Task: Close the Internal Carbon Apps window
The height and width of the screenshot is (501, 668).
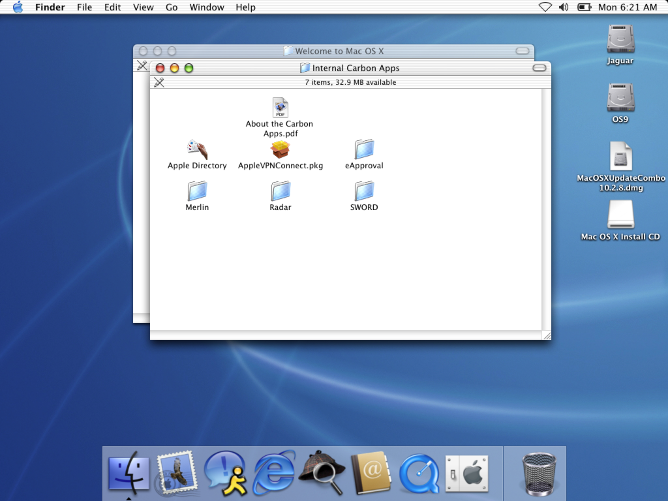Action: click(160, 68)
